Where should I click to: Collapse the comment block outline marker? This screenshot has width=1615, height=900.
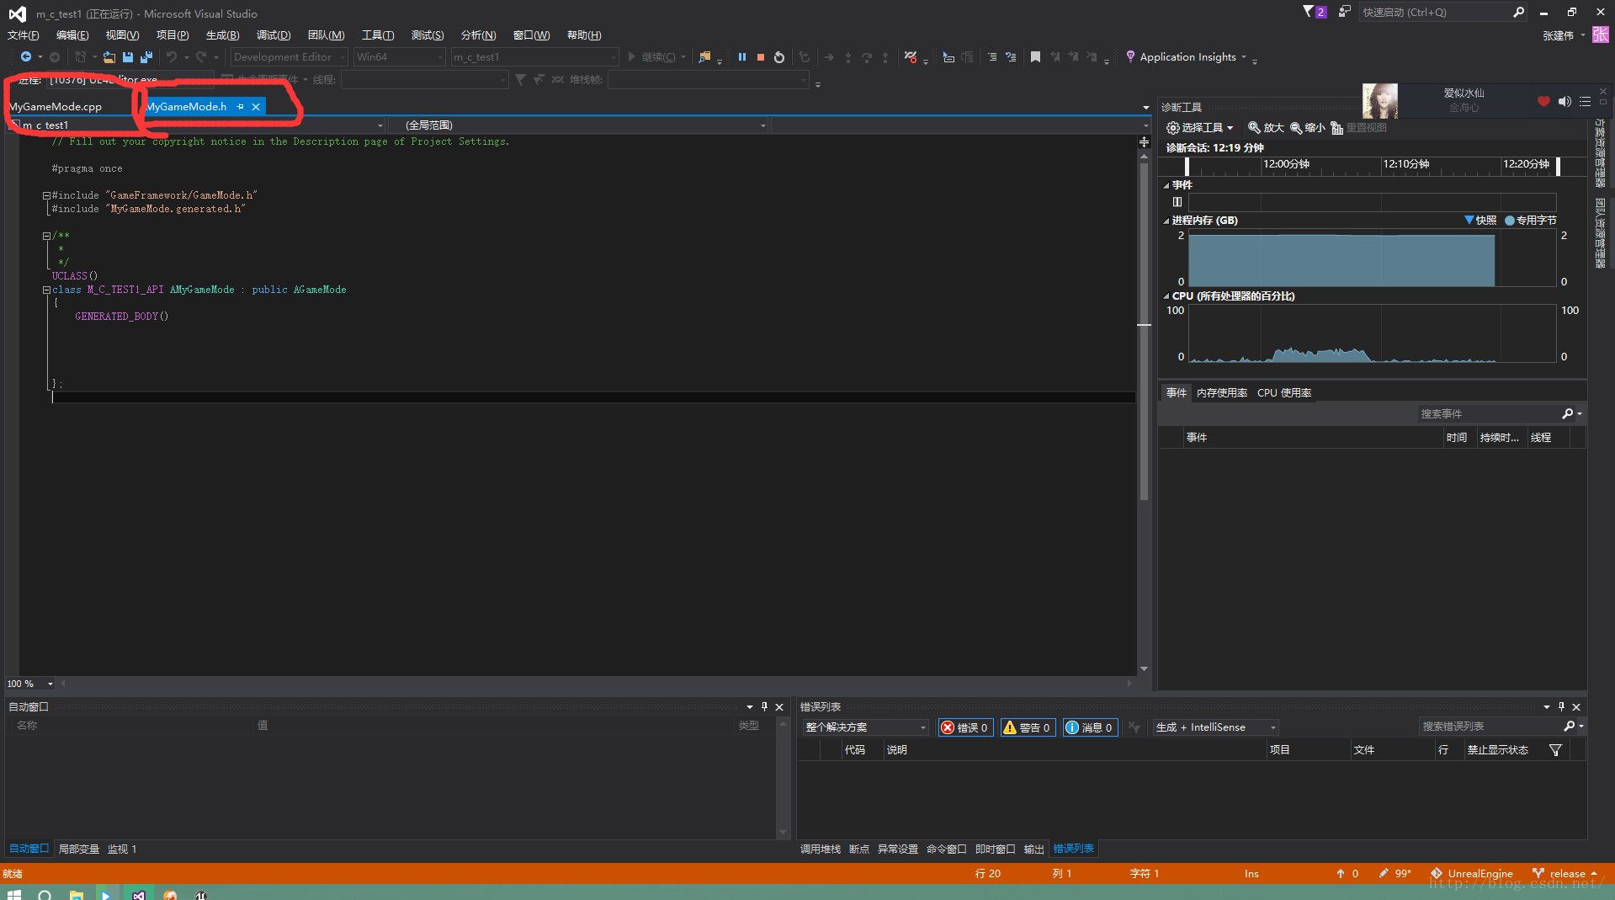(47, 236)
